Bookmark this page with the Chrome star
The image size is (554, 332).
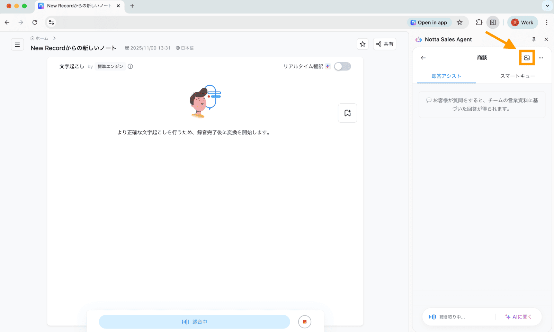click(459, 22)
